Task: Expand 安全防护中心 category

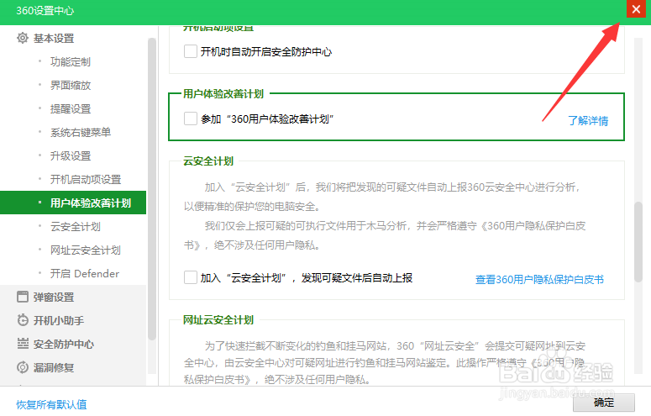Action: pos(64,344)
